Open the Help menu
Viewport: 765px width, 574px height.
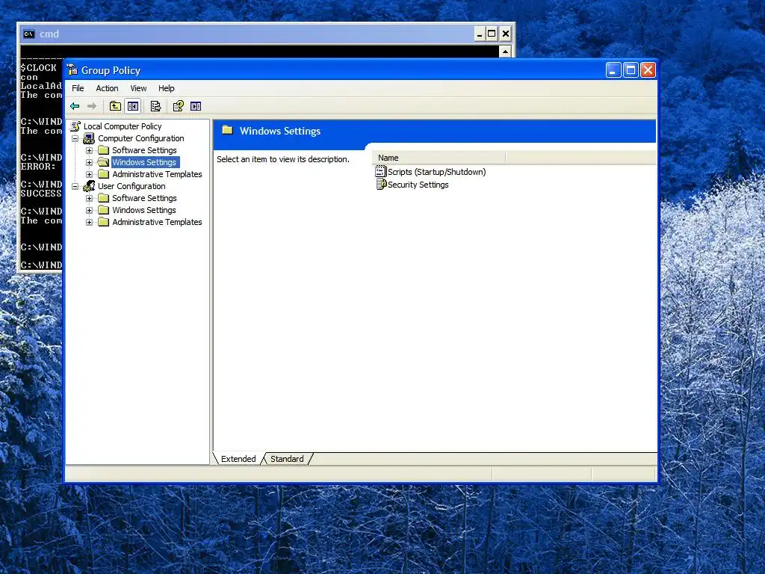(167, 88)
